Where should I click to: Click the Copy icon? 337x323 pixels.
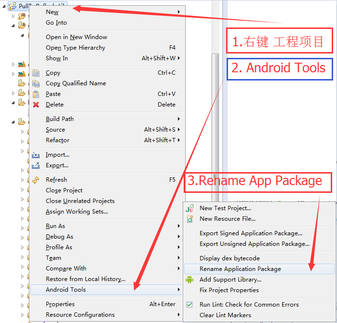pos(36,73)
